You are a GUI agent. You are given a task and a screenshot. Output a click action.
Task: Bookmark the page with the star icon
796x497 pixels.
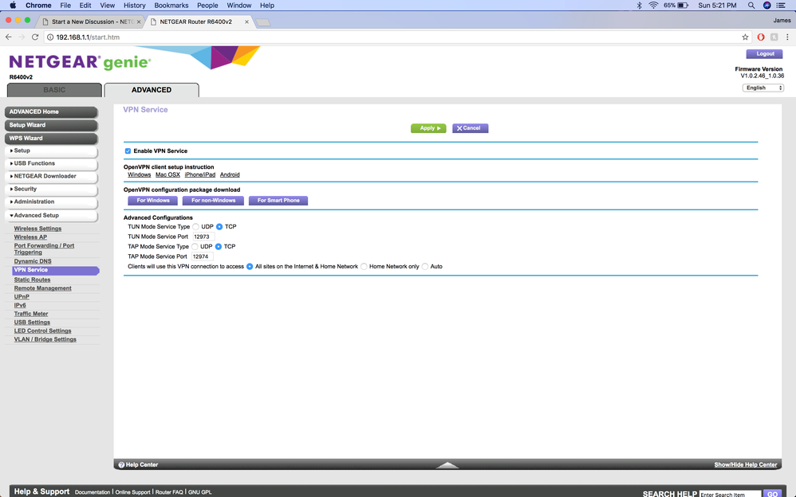(745, 37)
